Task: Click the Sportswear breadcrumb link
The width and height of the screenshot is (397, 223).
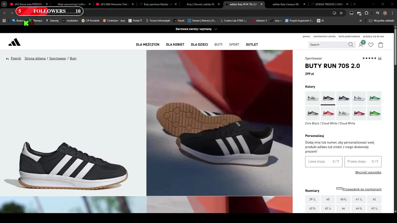Action: (x=58, y=58)
